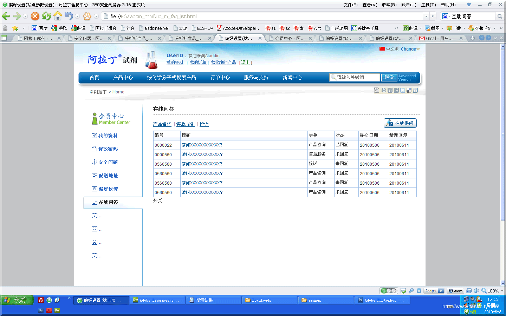The width and height of the screenshot is (506, 316).
Task: Click the printer icon on page
Action: pyautogui.click(x=384, y=90)
